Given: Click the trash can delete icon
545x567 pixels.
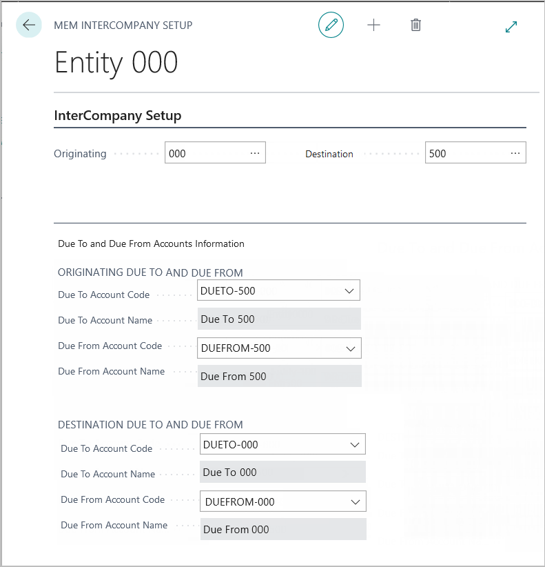Looking at the screenshot, I should 415,26.
